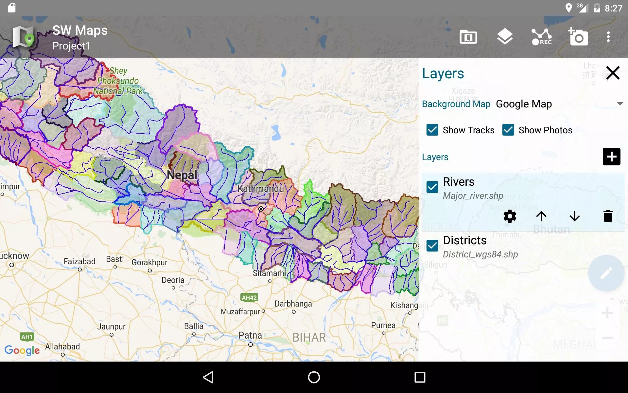The image size is (628, 393).
Task: Tap the layers stack icon in toolbar
Action: click(x=505, y=37)
